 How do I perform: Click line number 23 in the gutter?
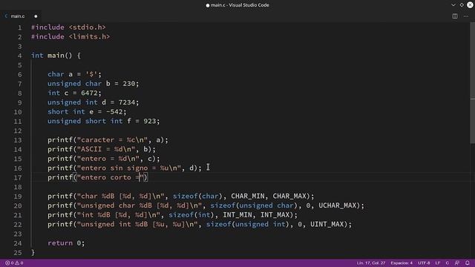click(18, 234)
